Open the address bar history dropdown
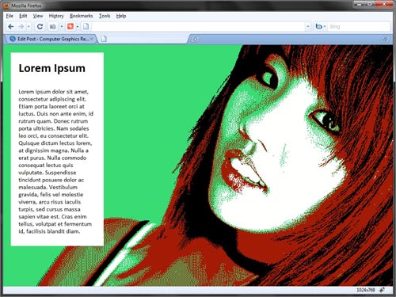 click(x=308, y=27)
